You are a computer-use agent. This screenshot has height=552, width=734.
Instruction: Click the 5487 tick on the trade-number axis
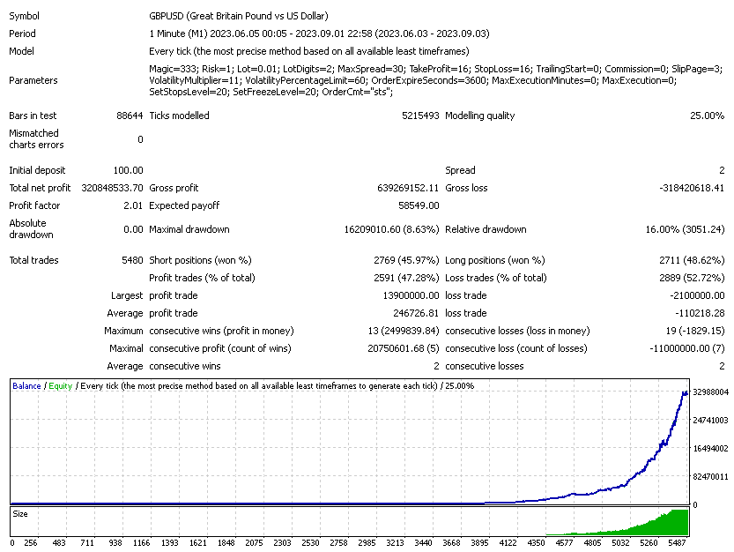[677, 543]
